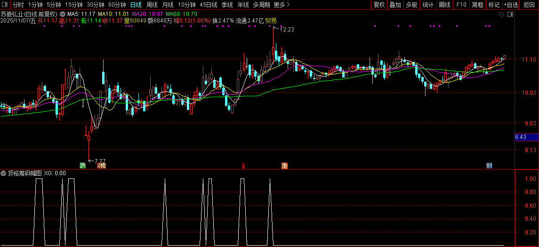Switch to the 60分钟 period

117,5
